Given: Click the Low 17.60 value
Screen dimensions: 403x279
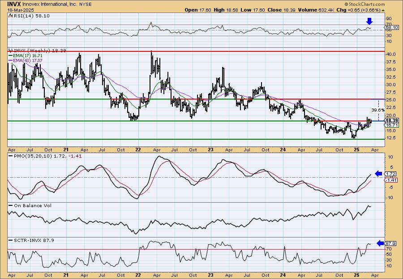Looking at the screenshot, I should (x=253, y=10).
